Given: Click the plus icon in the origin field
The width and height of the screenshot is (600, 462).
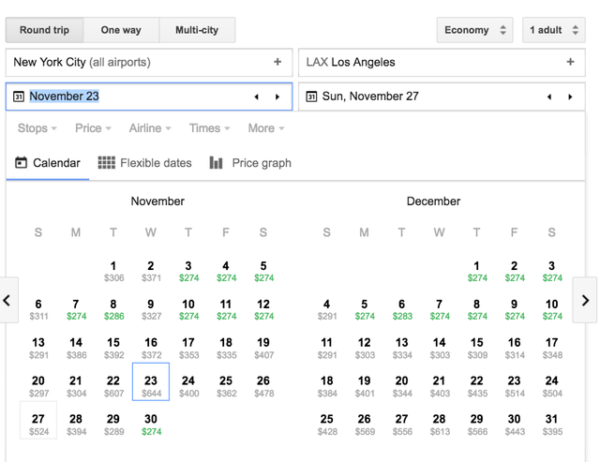Looking at the screenshot, I should coord(277,63).
